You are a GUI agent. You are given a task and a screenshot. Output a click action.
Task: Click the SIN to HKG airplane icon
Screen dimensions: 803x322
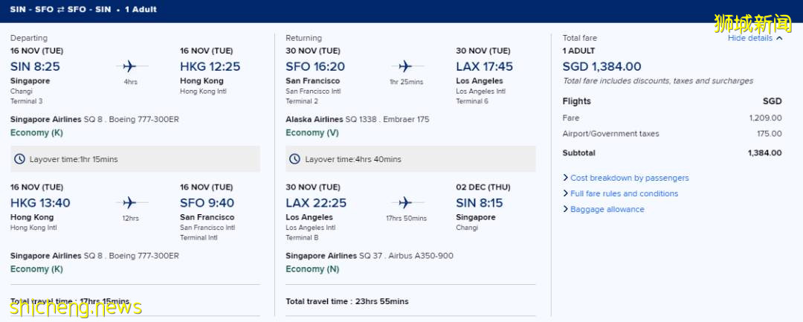[x=132, y=66]
